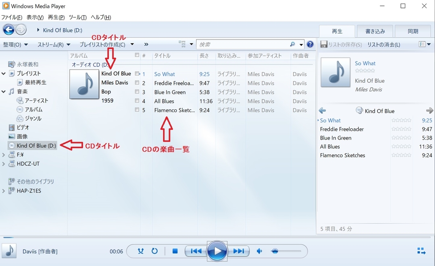Open the ヘルプ(H) menu
The image size is (435, 266).
[x=101, y=17]
